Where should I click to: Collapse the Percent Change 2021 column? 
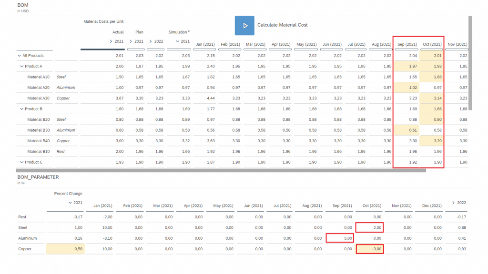coord(70,203)
